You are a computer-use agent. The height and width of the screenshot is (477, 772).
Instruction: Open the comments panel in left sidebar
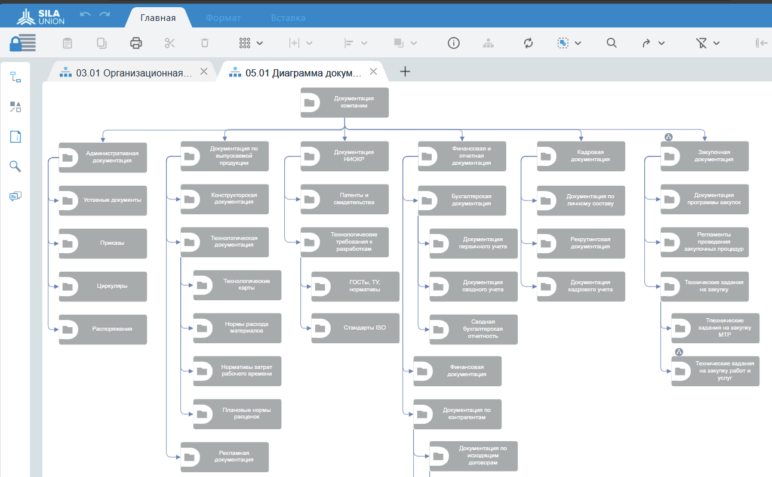click(x=16, y=196)
